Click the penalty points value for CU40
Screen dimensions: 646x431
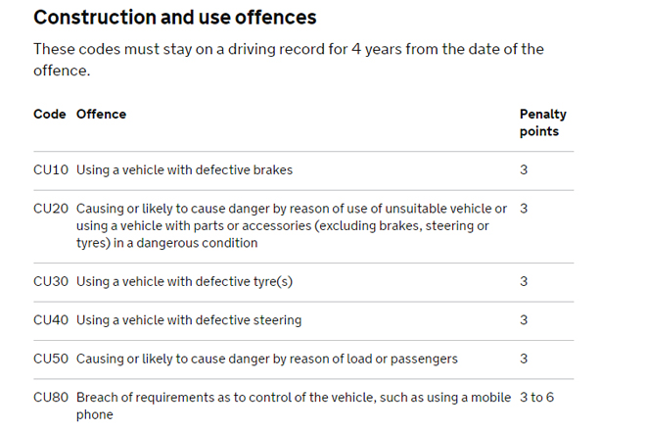[524, 320]
